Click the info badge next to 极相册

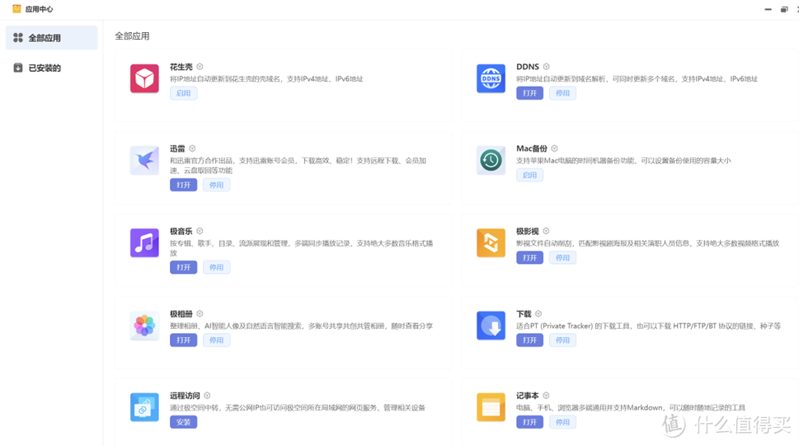pos(200,313)
